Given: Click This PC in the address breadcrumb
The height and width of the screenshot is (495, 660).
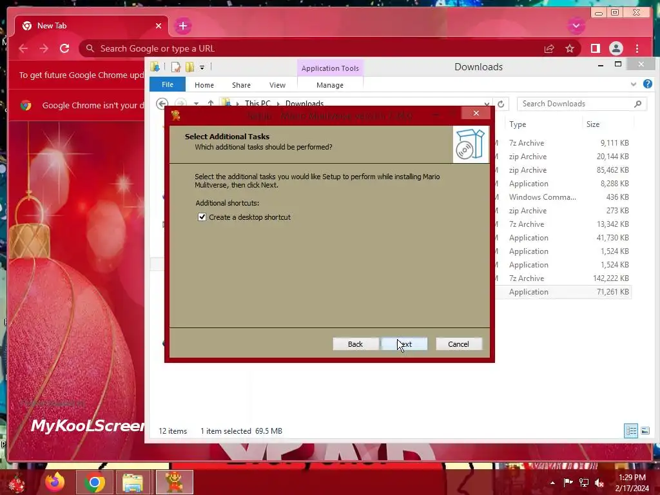Looking at the screenshot, I should point(258,104).
